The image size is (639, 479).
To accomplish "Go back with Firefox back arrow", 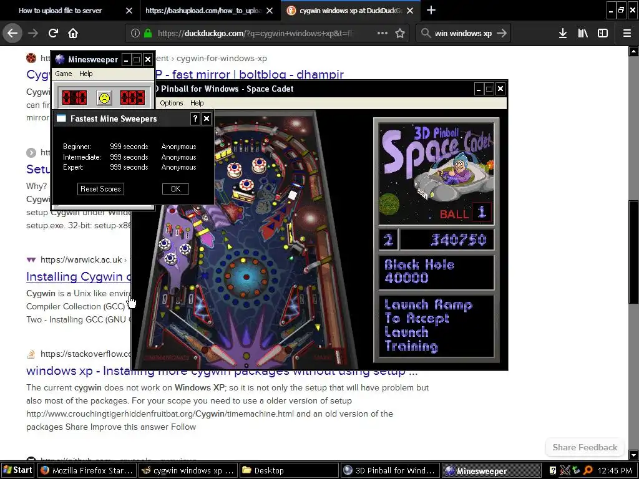I will 12,33.
